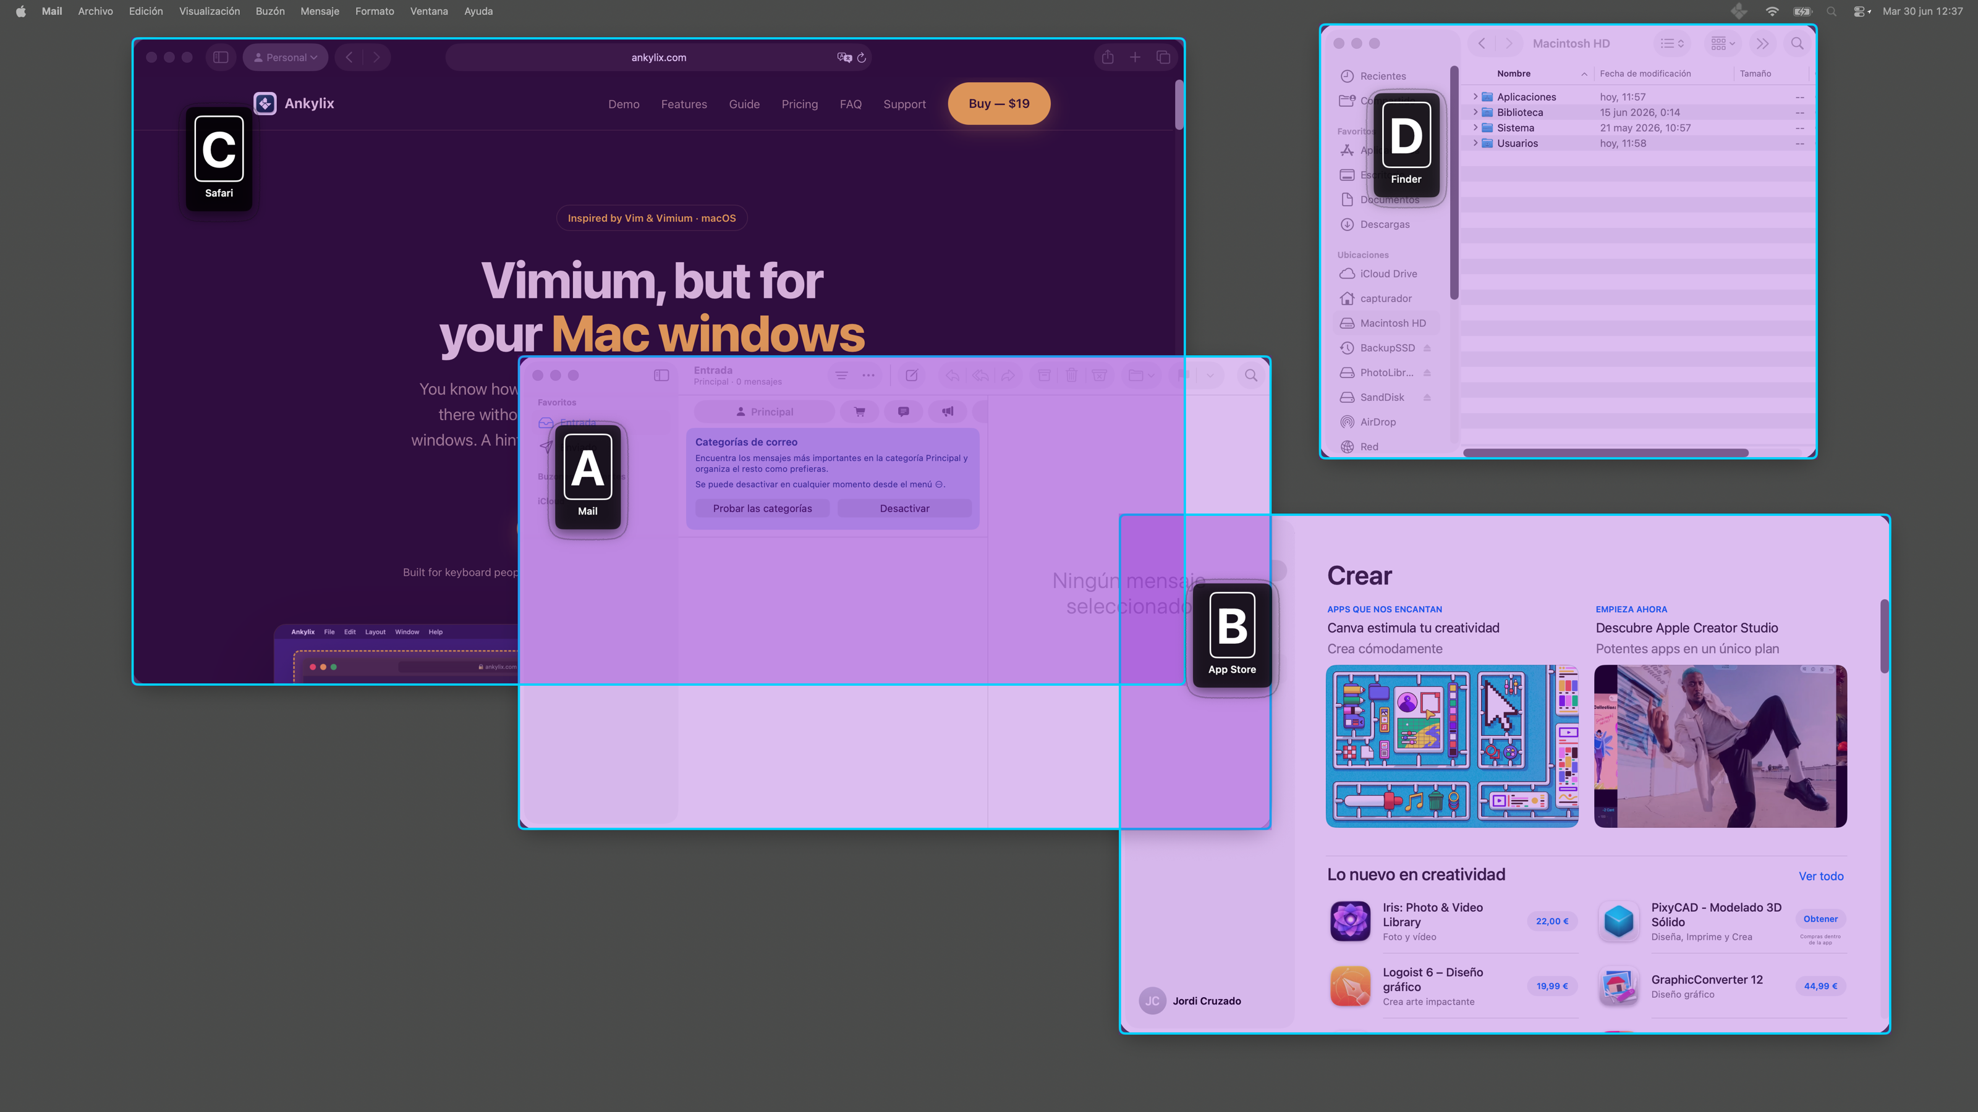Image resolution: width=1978 pixels, height=1112 pixels.
Task: Click Desactivar in Mail categories card
Action: point(904,509)
